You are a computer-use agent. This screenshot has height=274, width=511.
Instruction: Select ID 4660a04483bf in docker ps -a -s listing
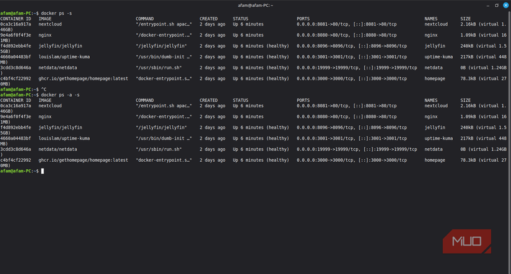pyautogui.click(x=15, y=138)
